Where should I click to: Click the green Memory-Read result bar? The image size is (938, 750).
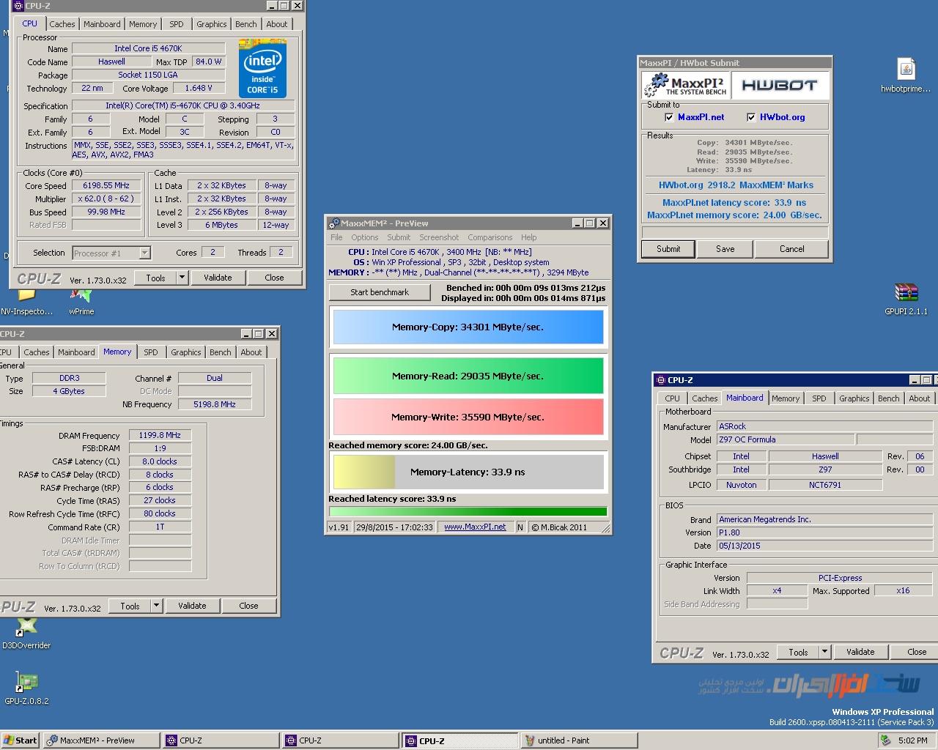click(468, 376)
